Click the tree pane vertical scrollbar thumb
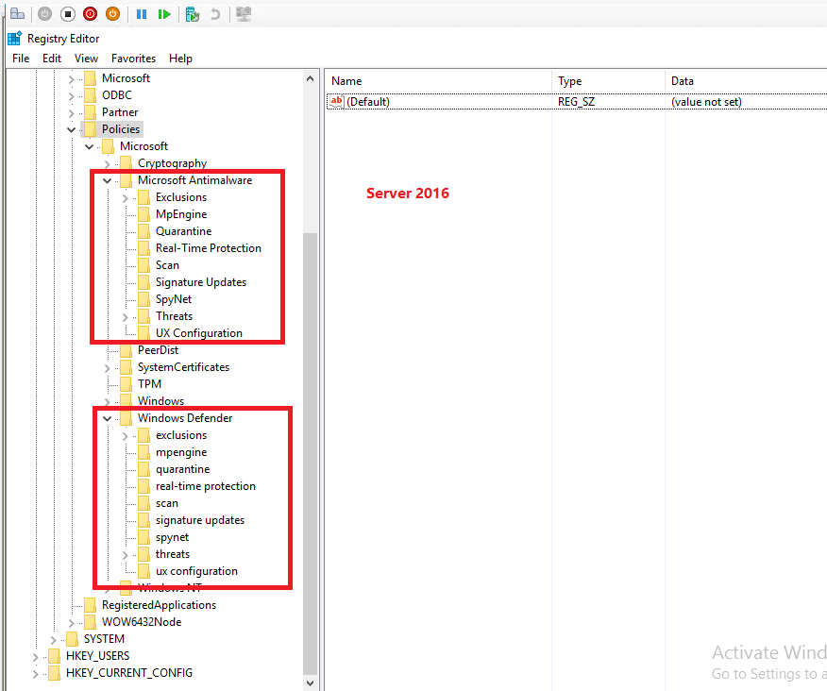 [310, 454]
